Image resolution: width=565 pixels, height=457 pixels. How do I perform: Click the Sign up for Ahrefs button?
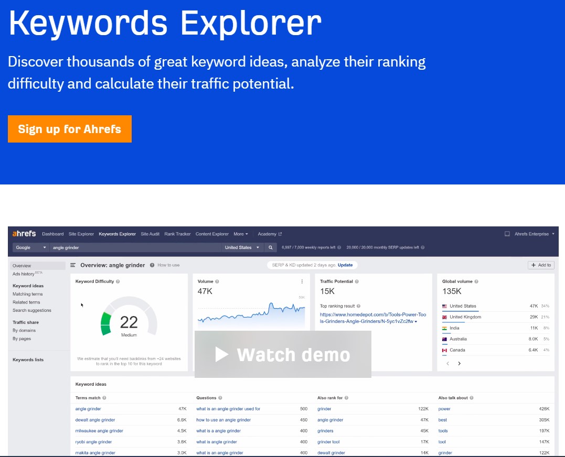(70, 129)
